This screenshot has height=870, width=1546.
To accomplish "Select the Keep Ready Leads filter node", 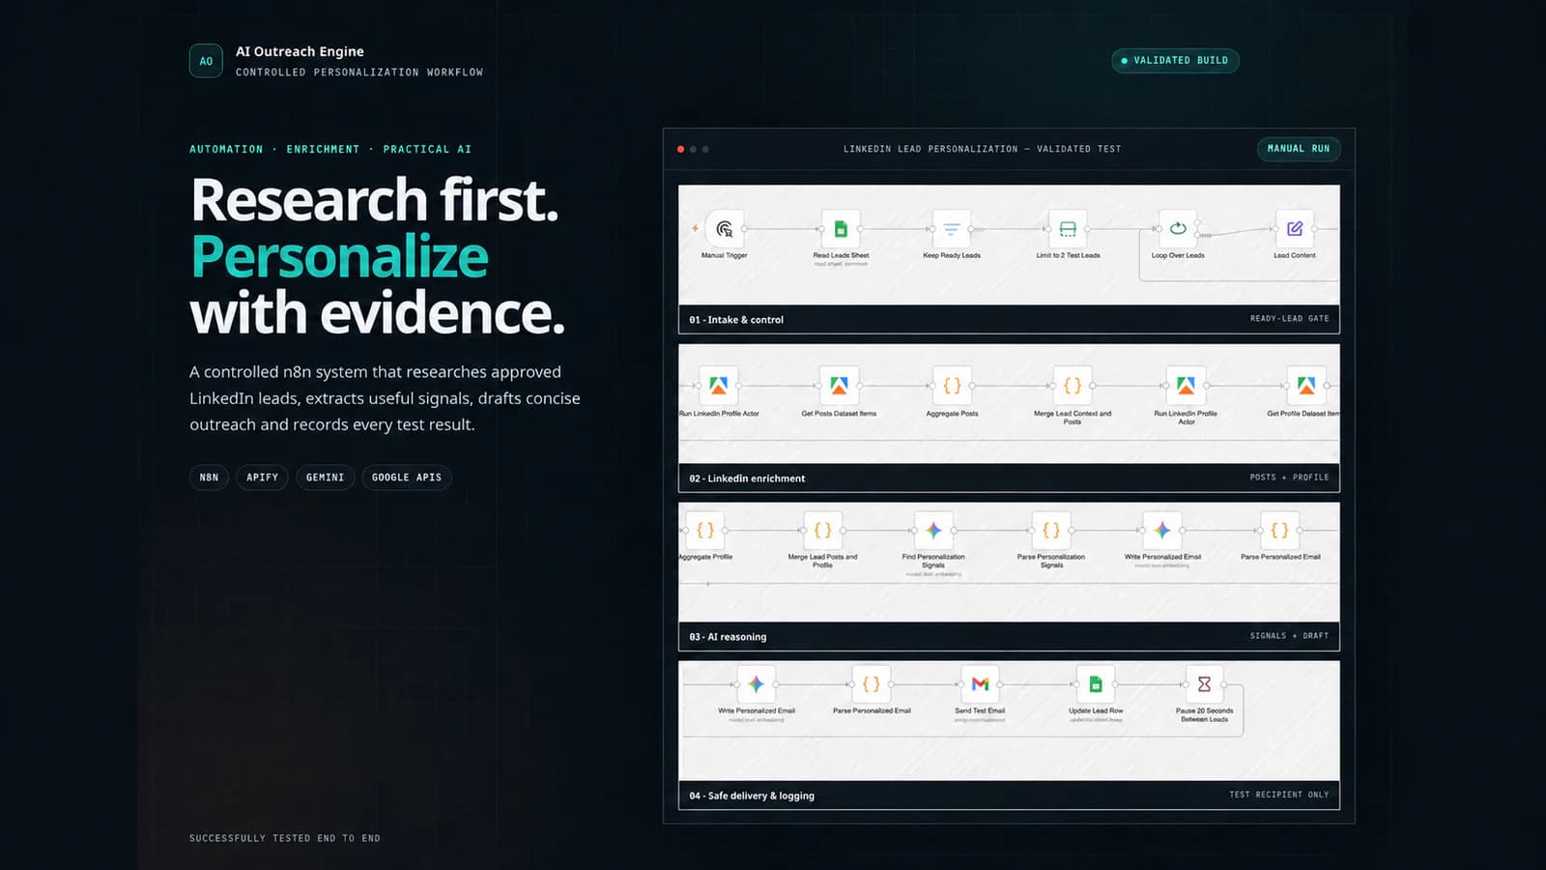I will pyautogui.click(x=952, y=229).
